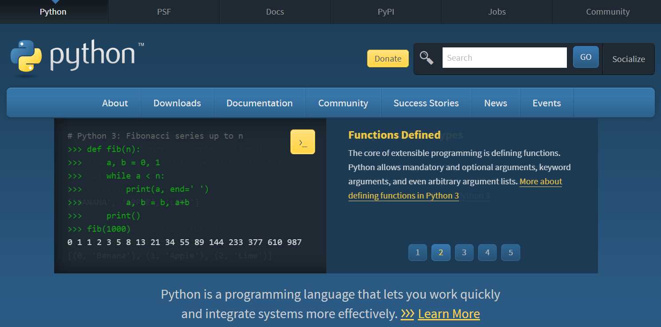Switch to the PyPI tab
Screen dimensions: 661x327
point(386,12)
